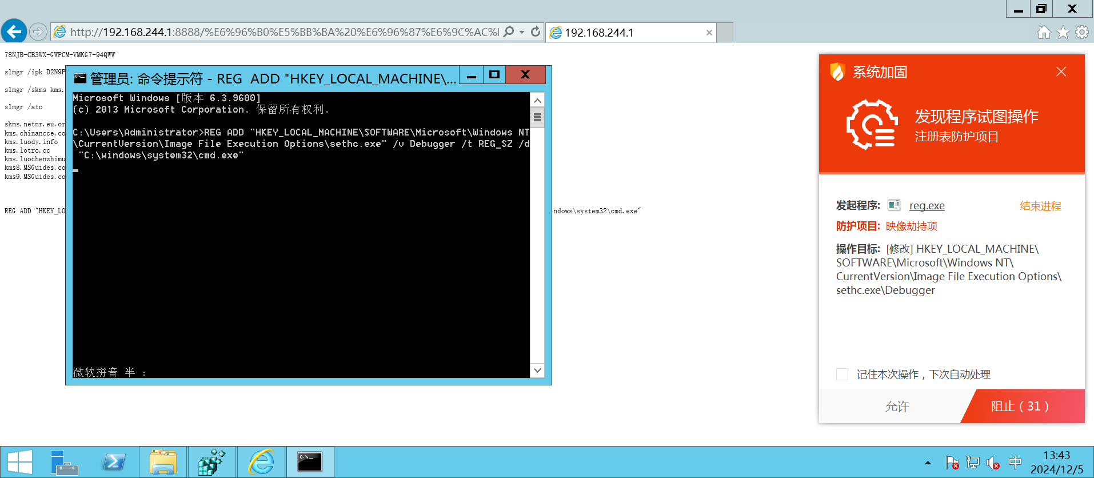
Task: Click the 78NJB-CB3WX-GWPCM-VMKG7-94QWW key text
Action: coord(60,55)
